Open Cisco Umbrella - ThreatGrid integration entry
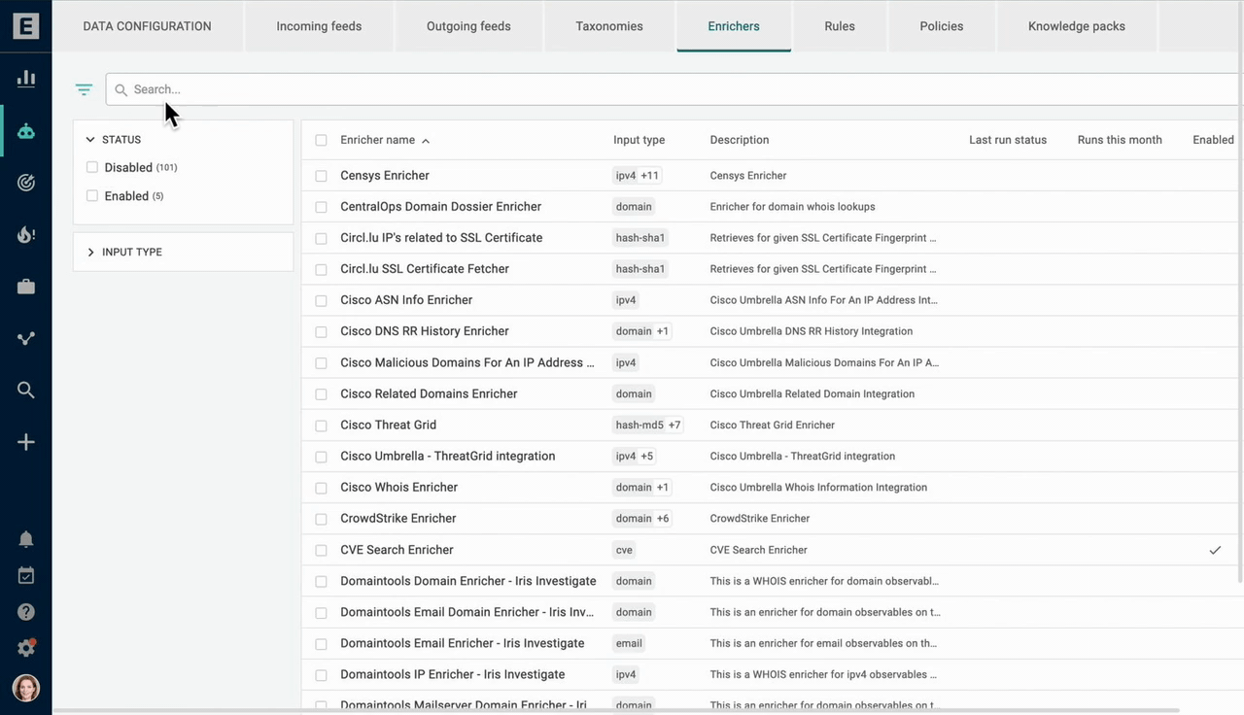The height and width of the screenshot is (715, 1244). pyautogui.click(x=448, y=457)
